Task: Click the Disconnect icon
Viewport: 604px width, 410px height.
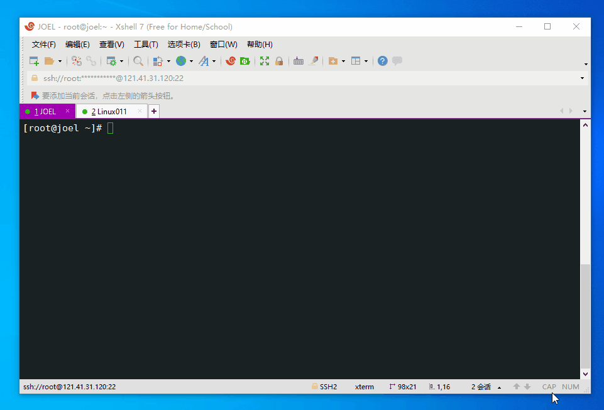Action: point(76,61)
